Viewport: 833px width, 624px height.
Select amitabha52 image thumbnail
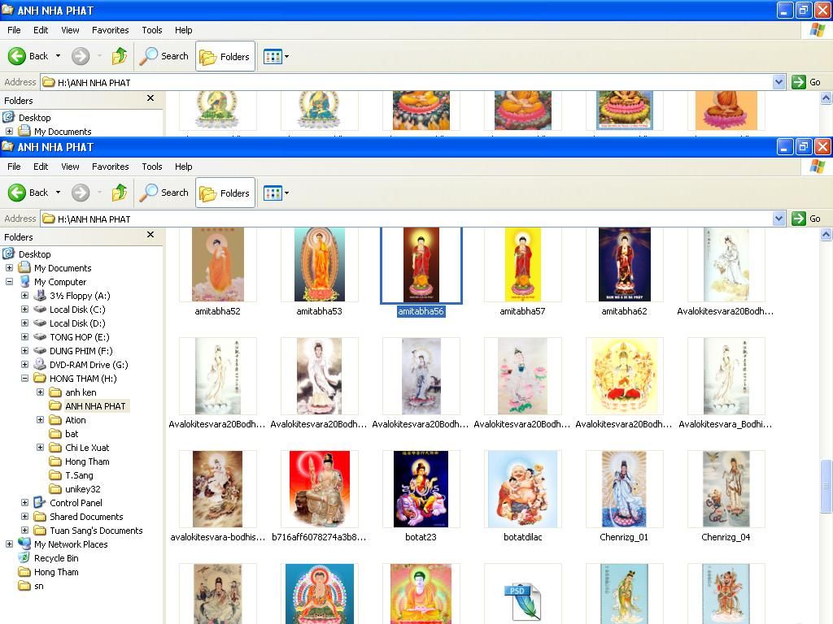click(x=217, y=264)
